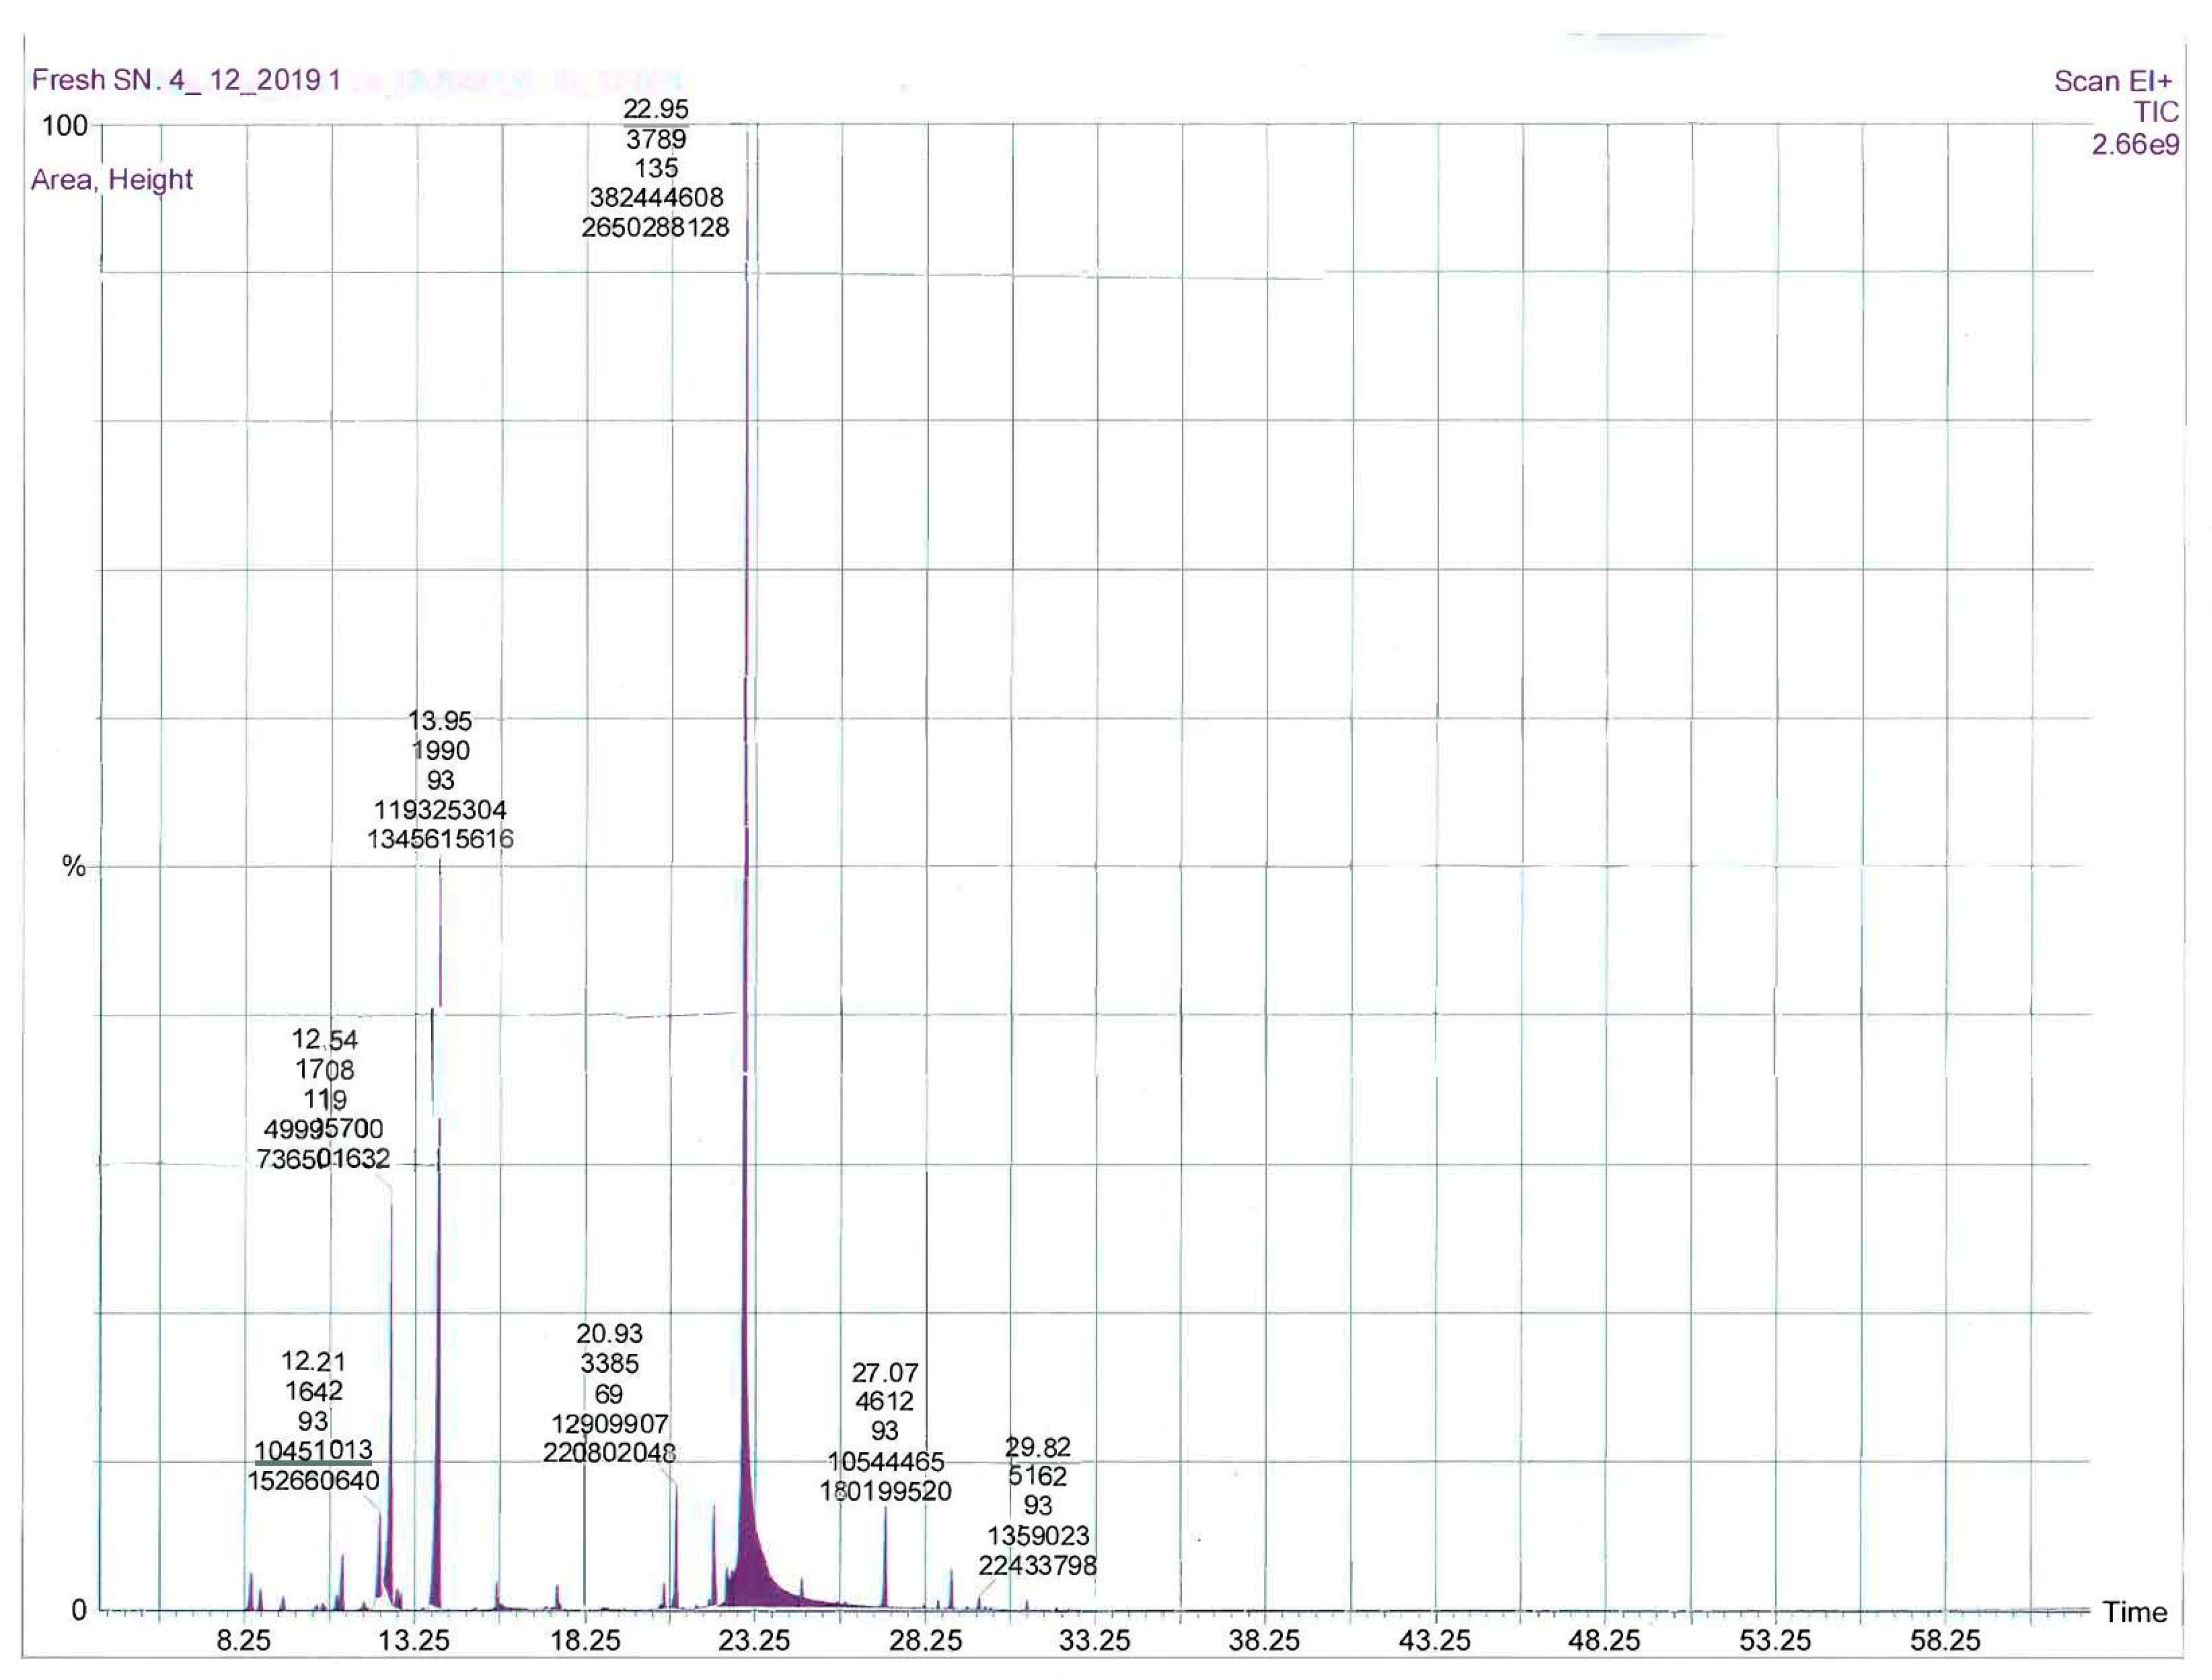
Task: Click the '58.25' time axis tick label
Action: [1945, 1641]
